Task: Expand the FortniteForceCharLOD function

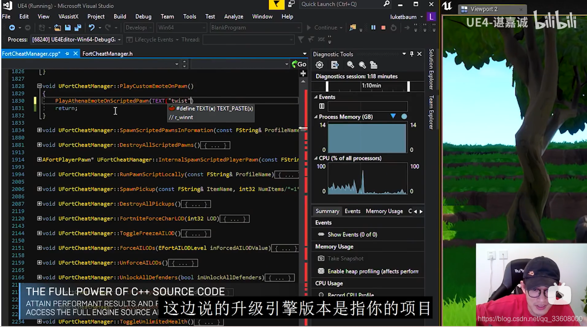Action: 40,218
